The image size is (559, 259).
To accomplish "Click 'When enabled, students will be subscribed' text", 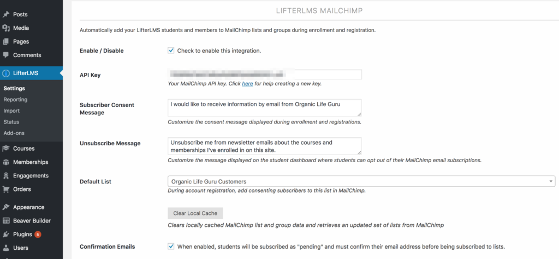I will (341, 246).
